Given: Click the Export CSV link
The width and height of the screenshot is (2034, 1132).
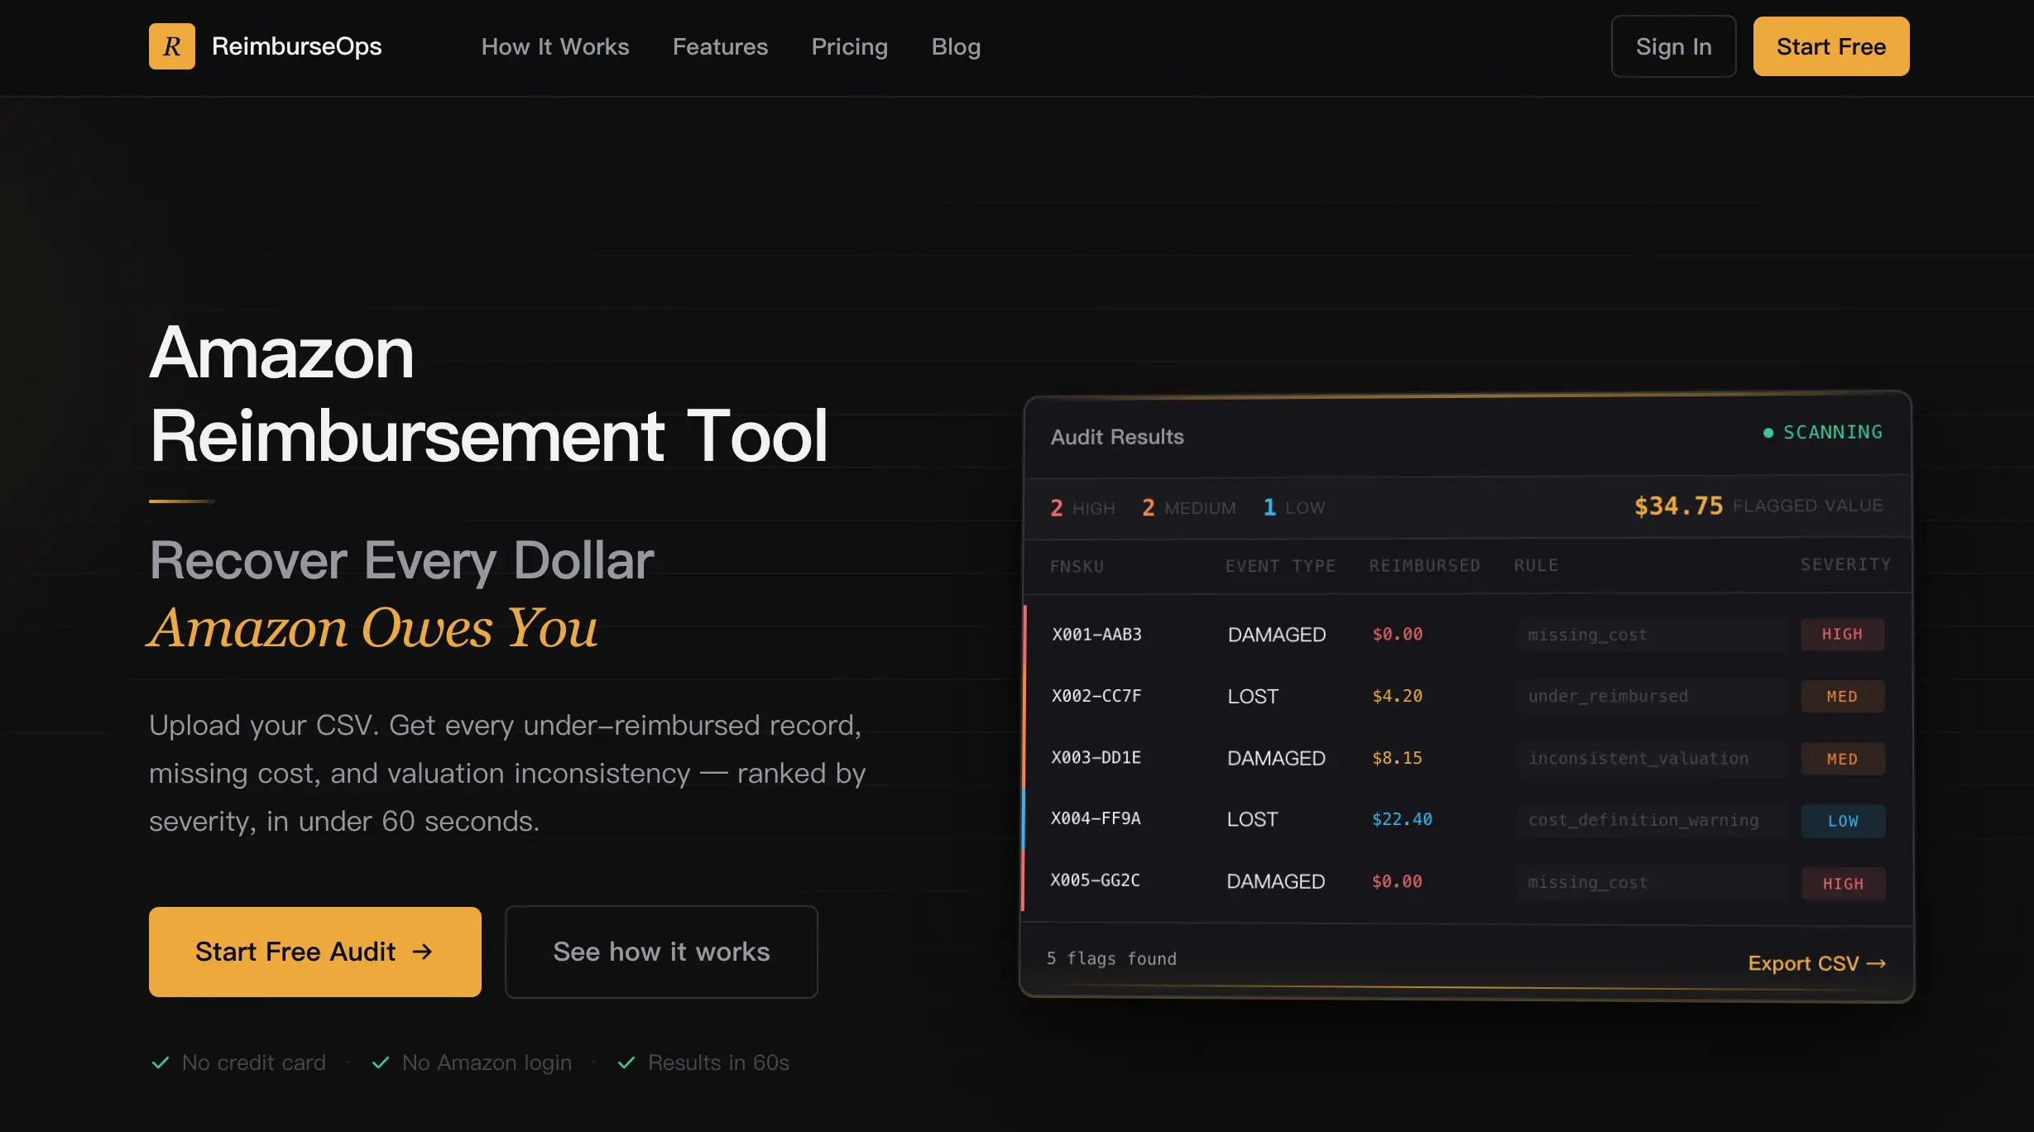Looking at the screenshot, I should (1816, 963).
